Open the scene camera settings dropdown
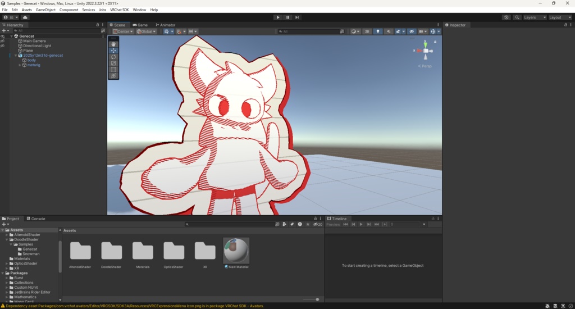Viewport: 575px width, 309px height. pos(423,31)
